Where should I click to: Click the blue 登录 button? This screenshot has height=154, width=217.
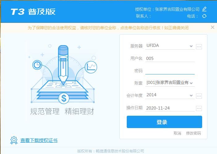164,122
